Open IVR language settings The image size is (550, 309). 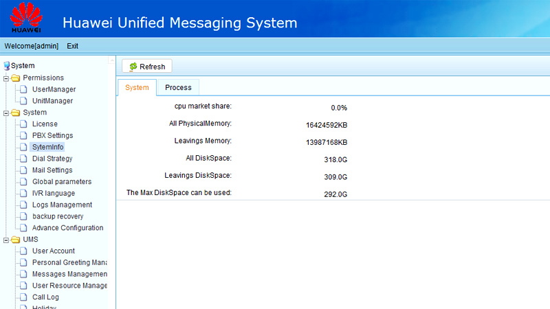54,194
